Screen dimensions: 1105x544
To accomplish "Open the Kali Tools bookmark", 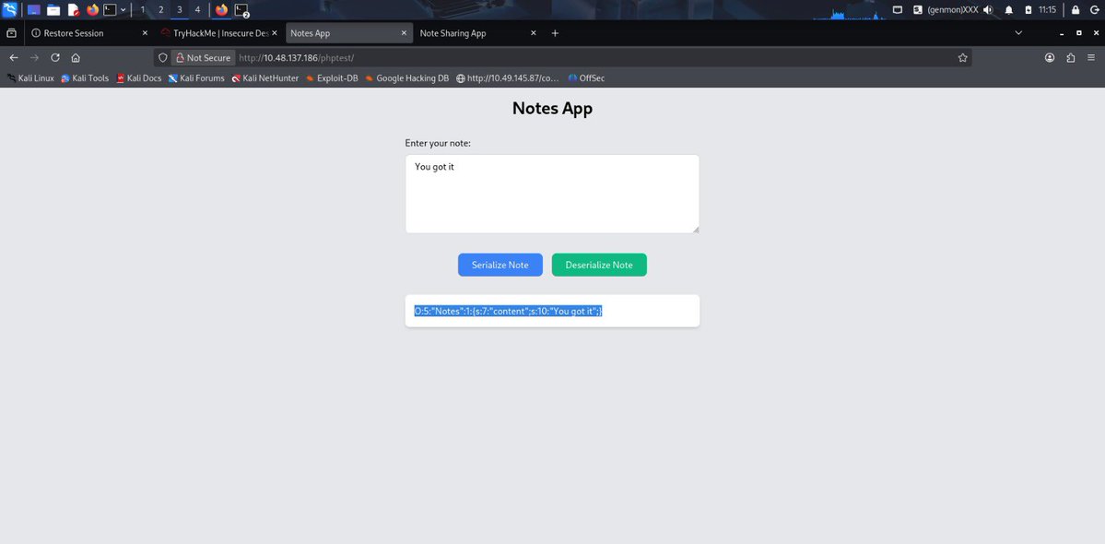I will click(85, 78).
